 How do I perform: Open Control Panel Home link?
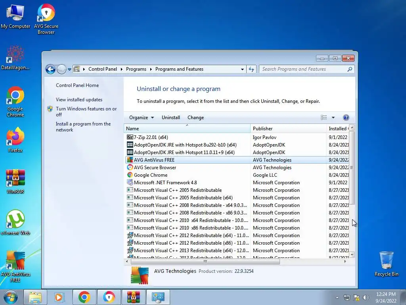pos(77,85)
